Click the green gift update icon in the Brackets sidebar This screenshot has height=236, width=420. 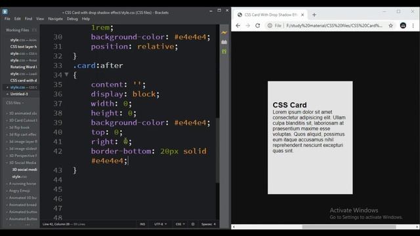click(224, 51)
